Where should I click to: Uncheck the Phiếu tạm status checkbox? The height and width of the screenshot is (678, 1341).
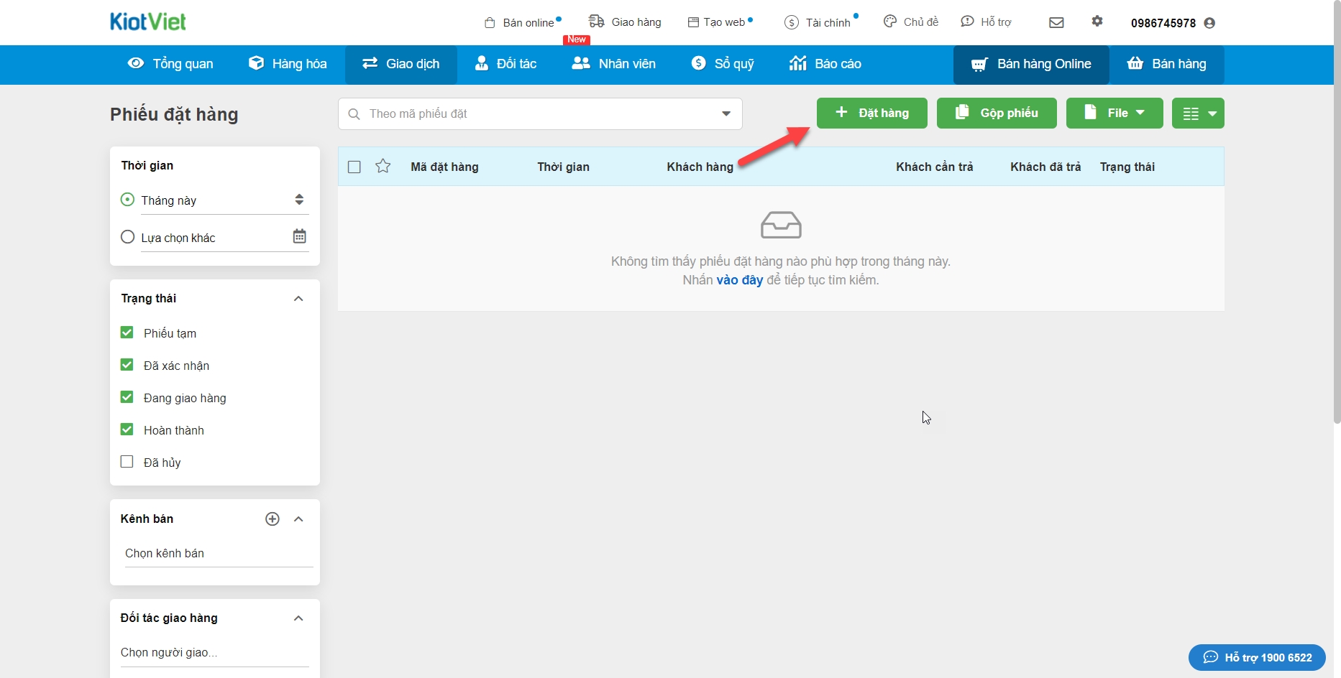[127, 333]
